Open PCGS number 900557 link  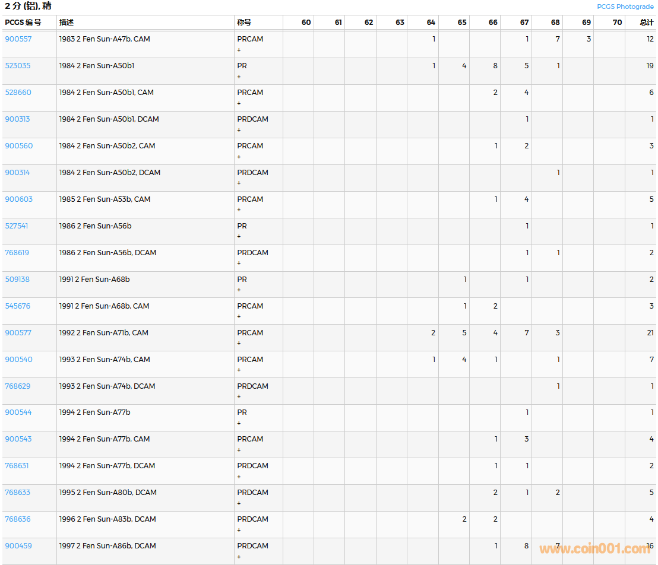18,39
